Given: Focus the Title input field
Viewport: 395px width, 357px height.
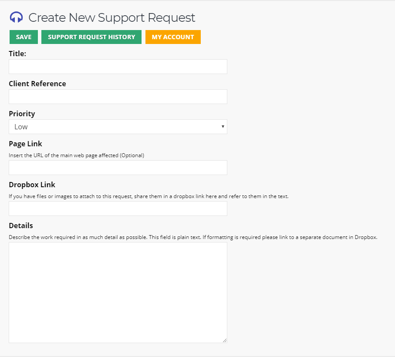Looking at the screenshot, I should (x=118, y=67).
